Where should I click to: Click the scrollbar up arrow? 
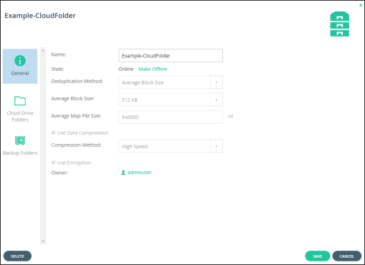[x=43, y=50]
